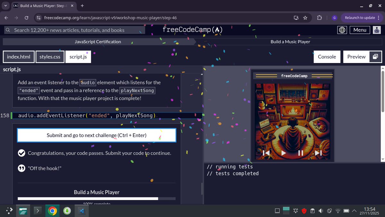Open the language globe selector
The height and width of the screenshot is (217, 385).
[342, 30]
